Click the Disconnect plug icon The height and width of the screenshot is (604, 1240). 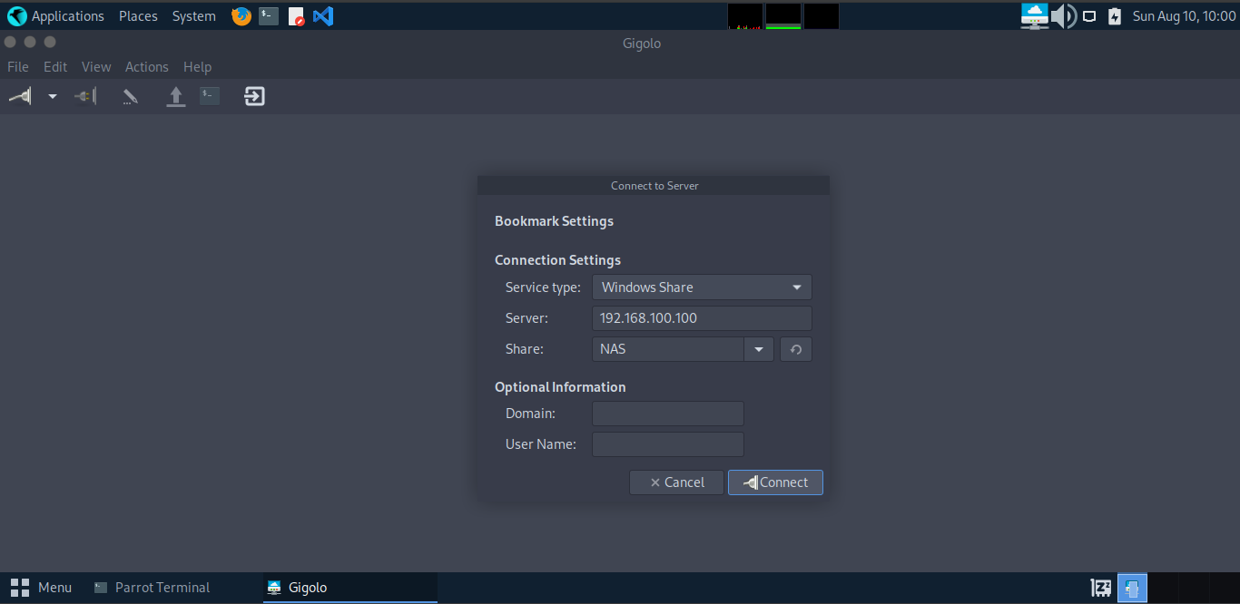[x=84, y=95]
